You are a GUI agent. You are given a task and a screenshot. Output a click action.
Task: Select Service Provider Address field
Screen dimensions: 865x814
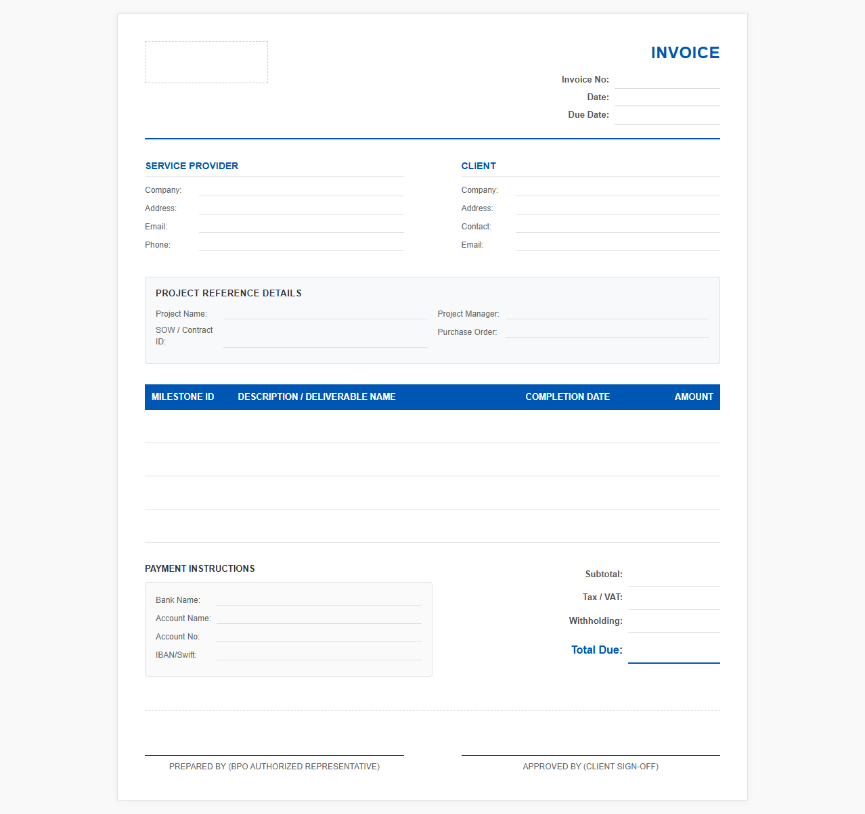[301, 208]
